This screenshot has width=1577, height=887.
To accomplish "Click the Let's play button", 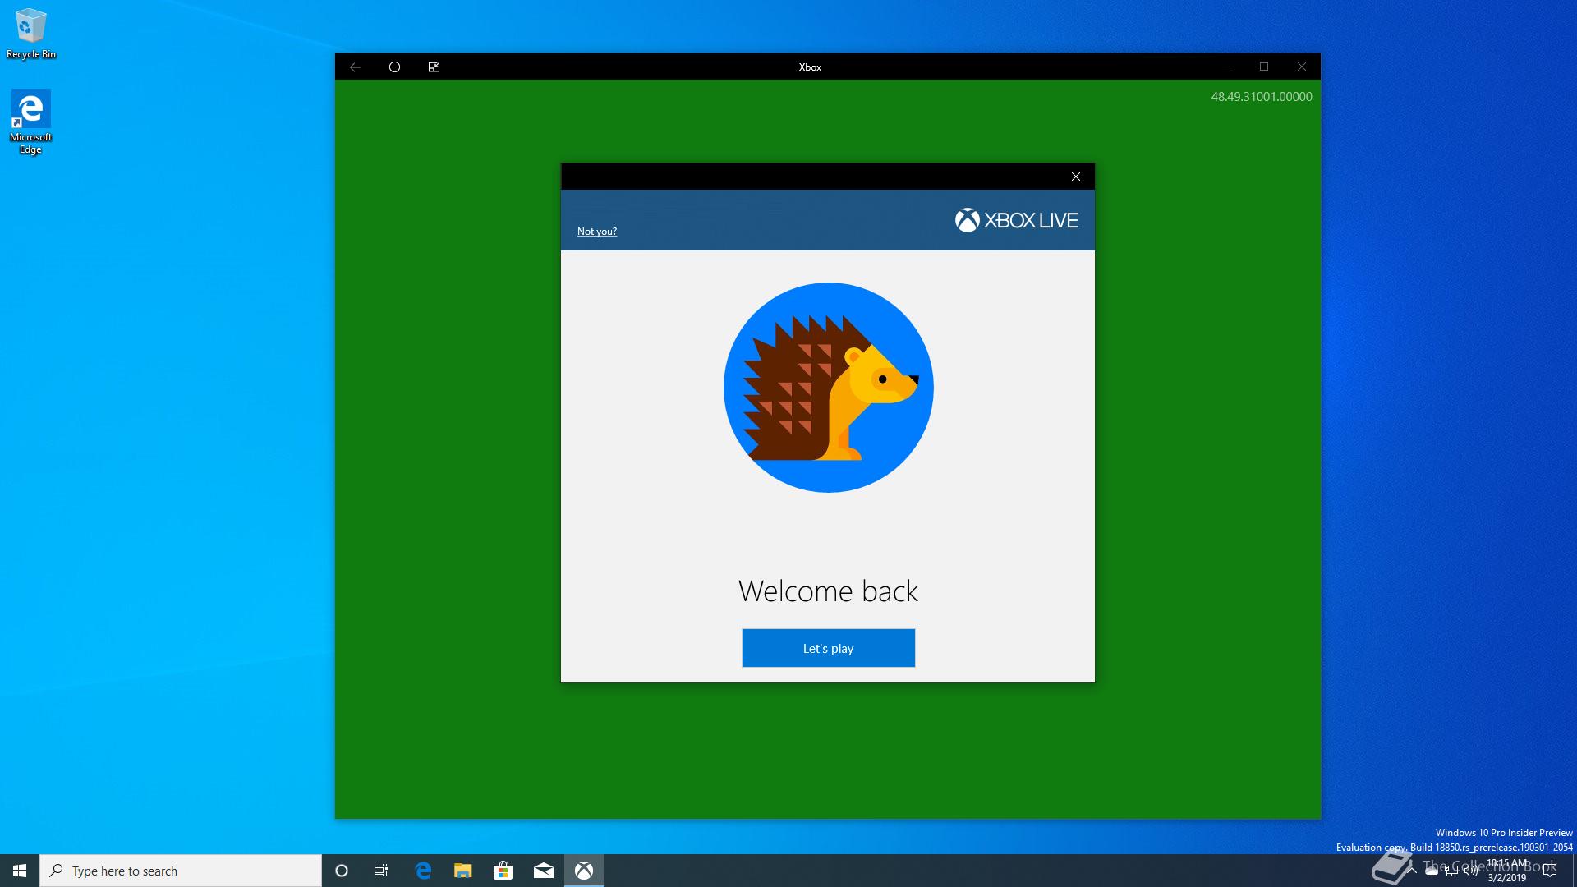I will click(828, 648).
